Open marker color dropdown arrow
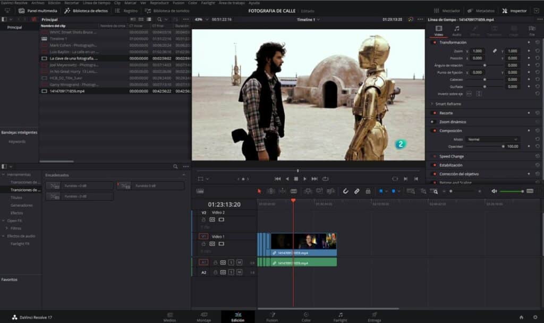 (x=399, y=191)
